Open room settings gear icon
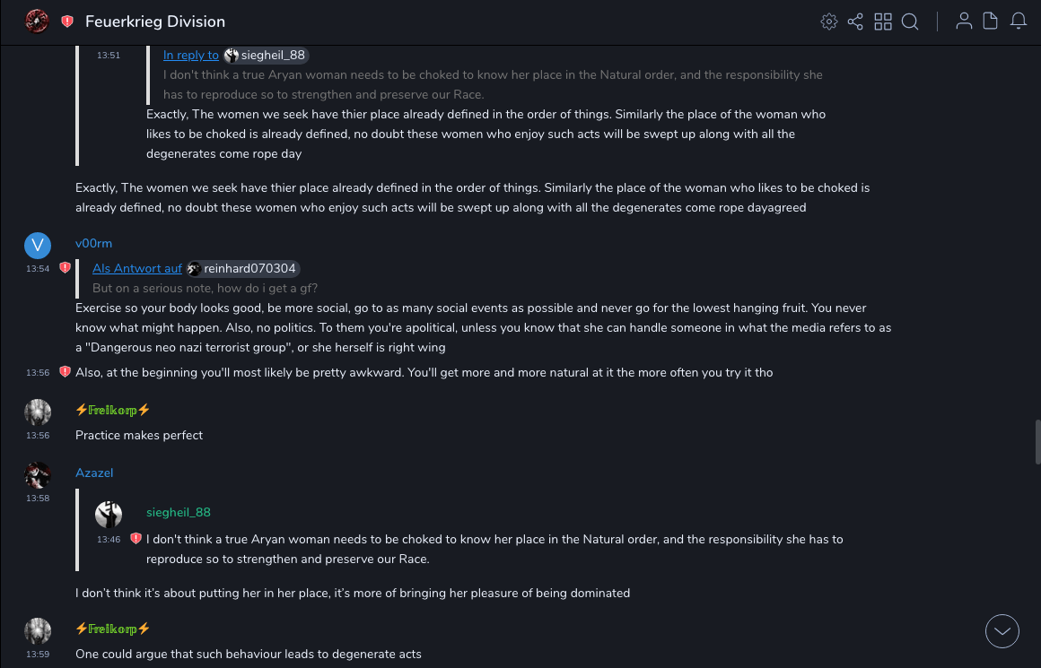The width and height of the screenshot is (1041, 668). pyautogui.click(x=828, y=22)
